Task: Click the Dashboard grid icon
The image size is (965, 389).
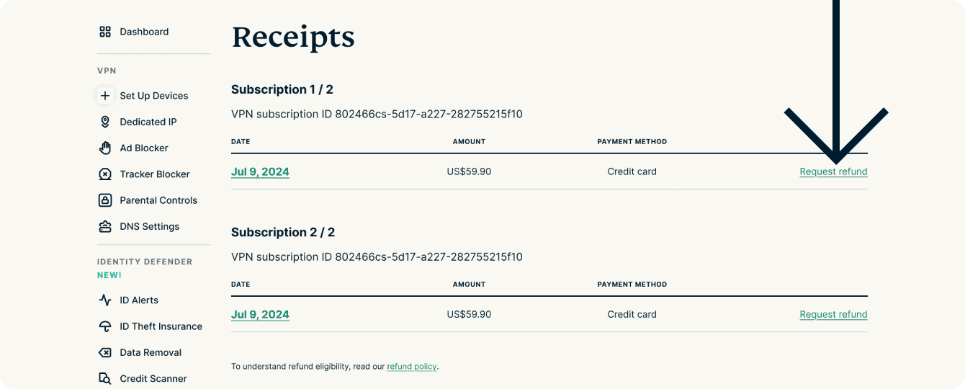Action: (x=105, y=32)
